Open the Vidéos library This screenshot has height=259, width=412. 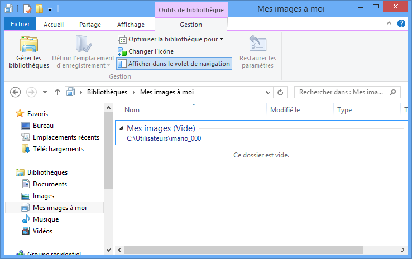point(42,231)
